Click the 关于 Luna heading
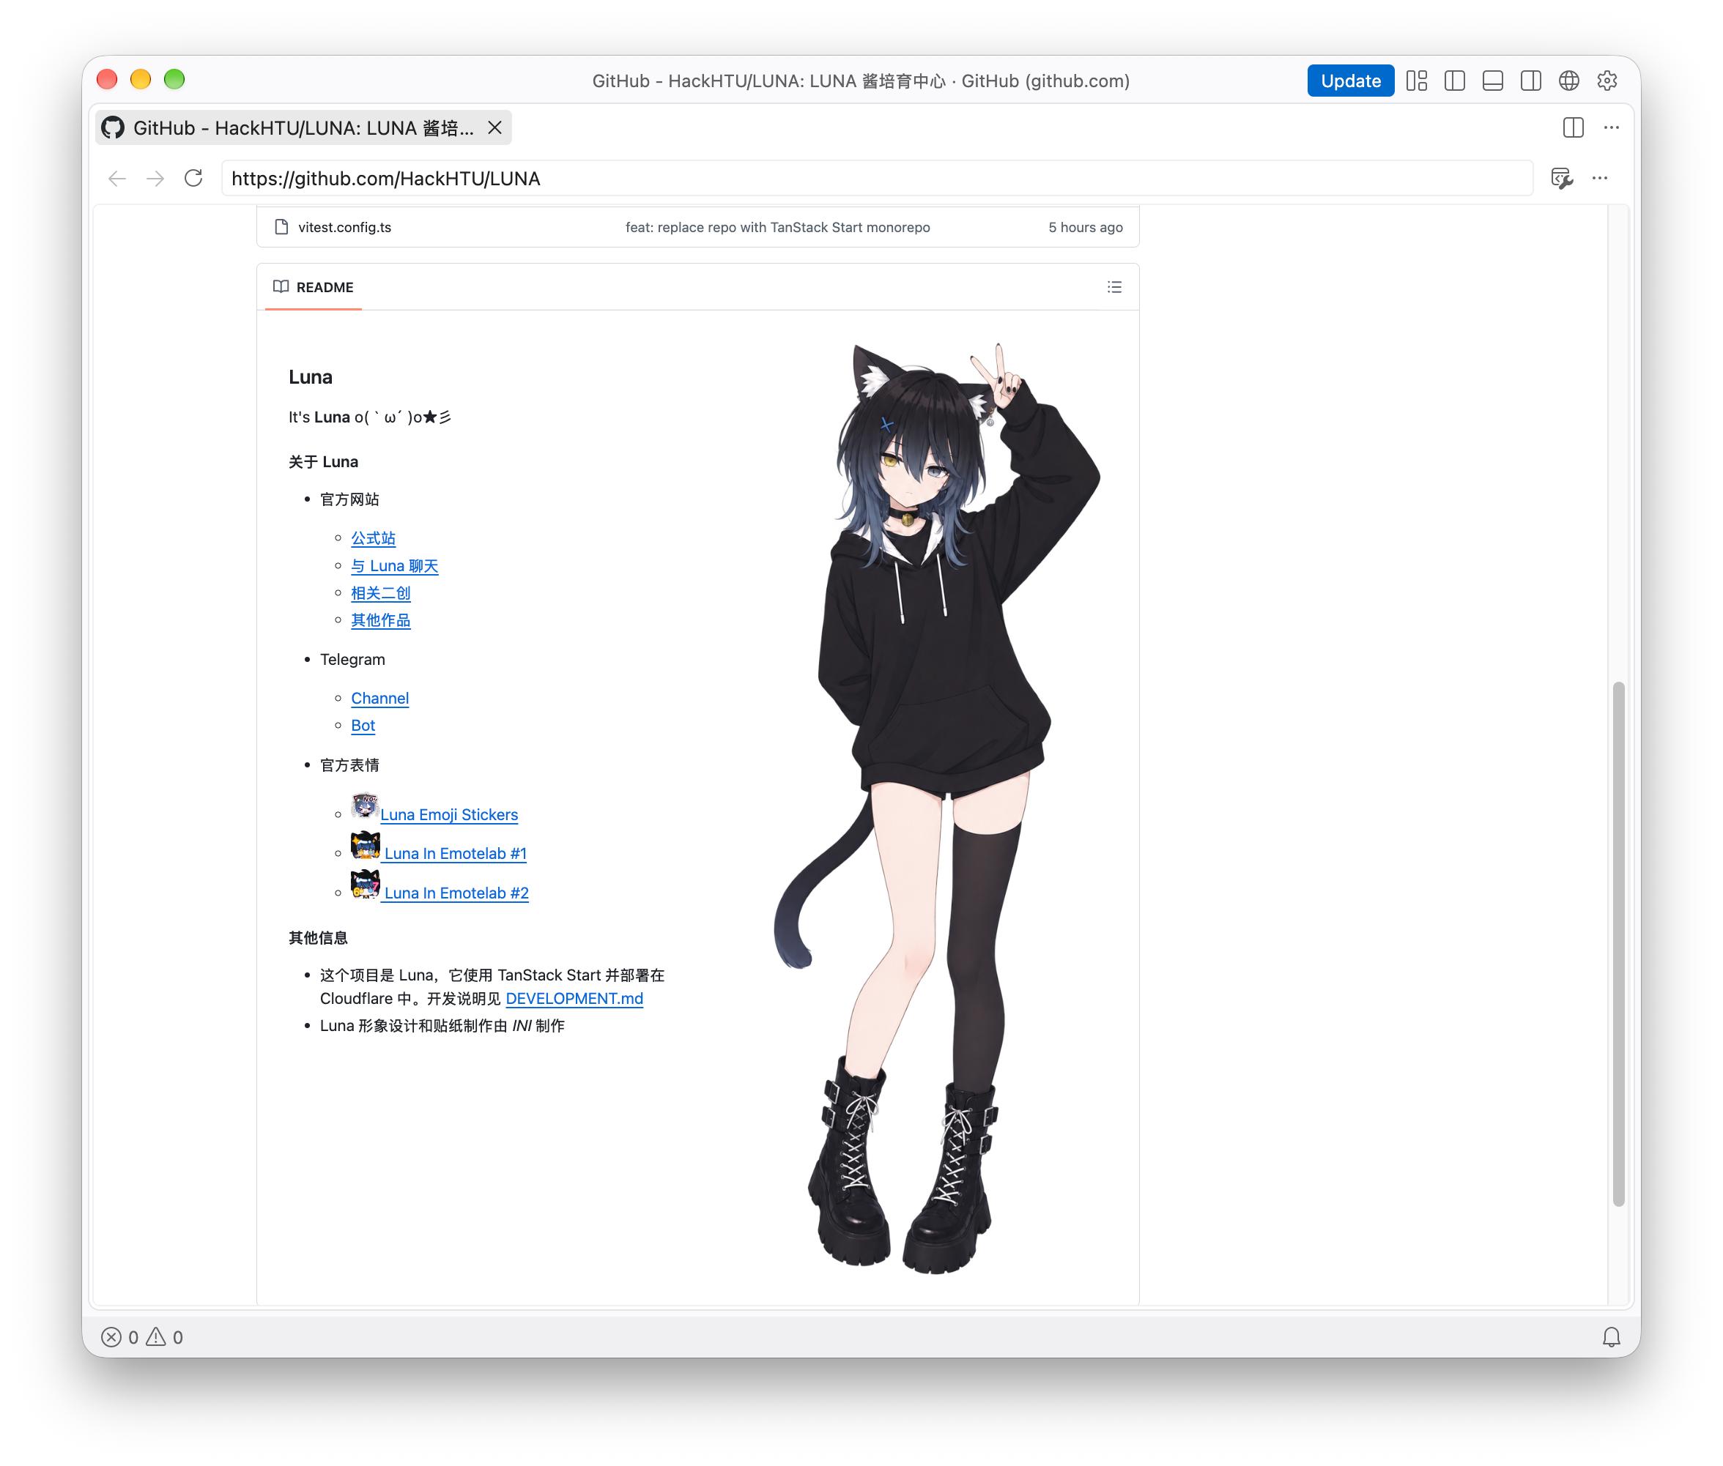 pyautogui.click(x=324, y=462)
